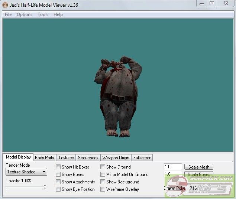Click the app icon in the title bar
Screen dimensions: 236x199
[x=5, y=4]
